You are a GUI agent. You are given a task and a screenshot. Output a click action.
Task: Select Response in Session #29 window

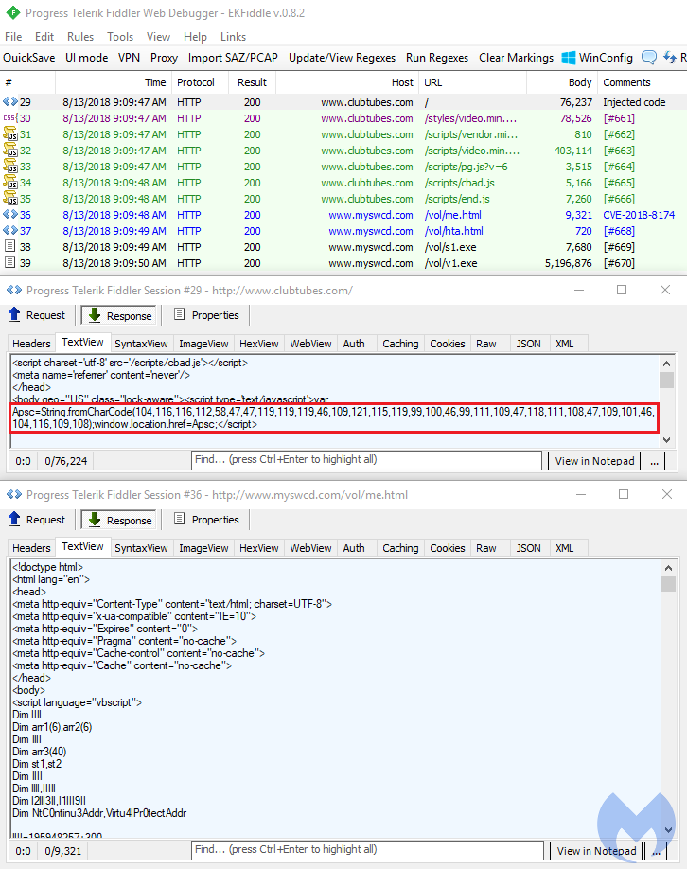tap(119, 315)
